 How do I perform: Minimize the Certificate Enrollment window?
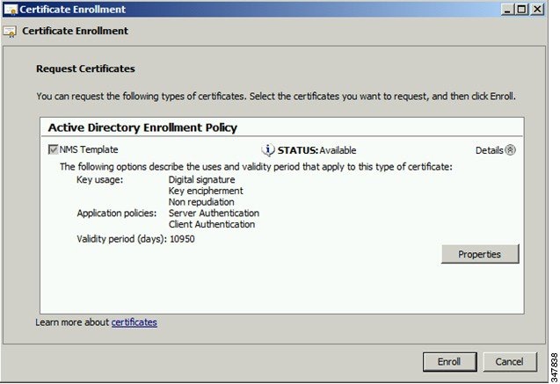pos(507,10)
